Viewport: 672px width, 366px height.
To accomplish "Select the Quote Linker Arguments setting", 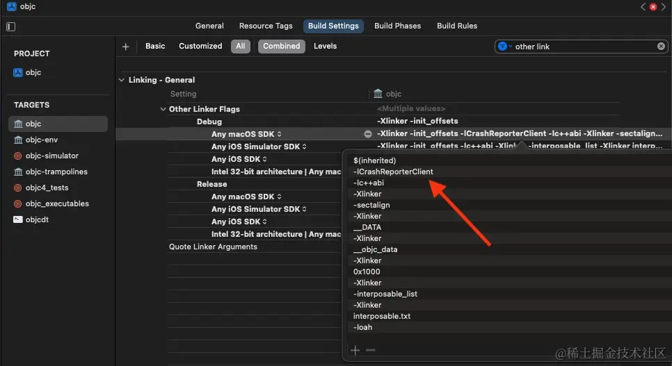I will click(x=213, y=247).
